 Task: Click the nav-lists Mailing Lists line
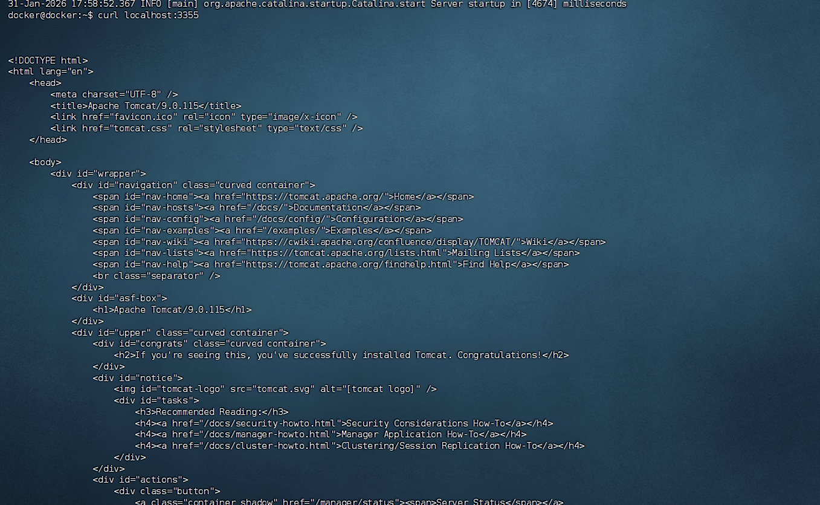[336, 253]
